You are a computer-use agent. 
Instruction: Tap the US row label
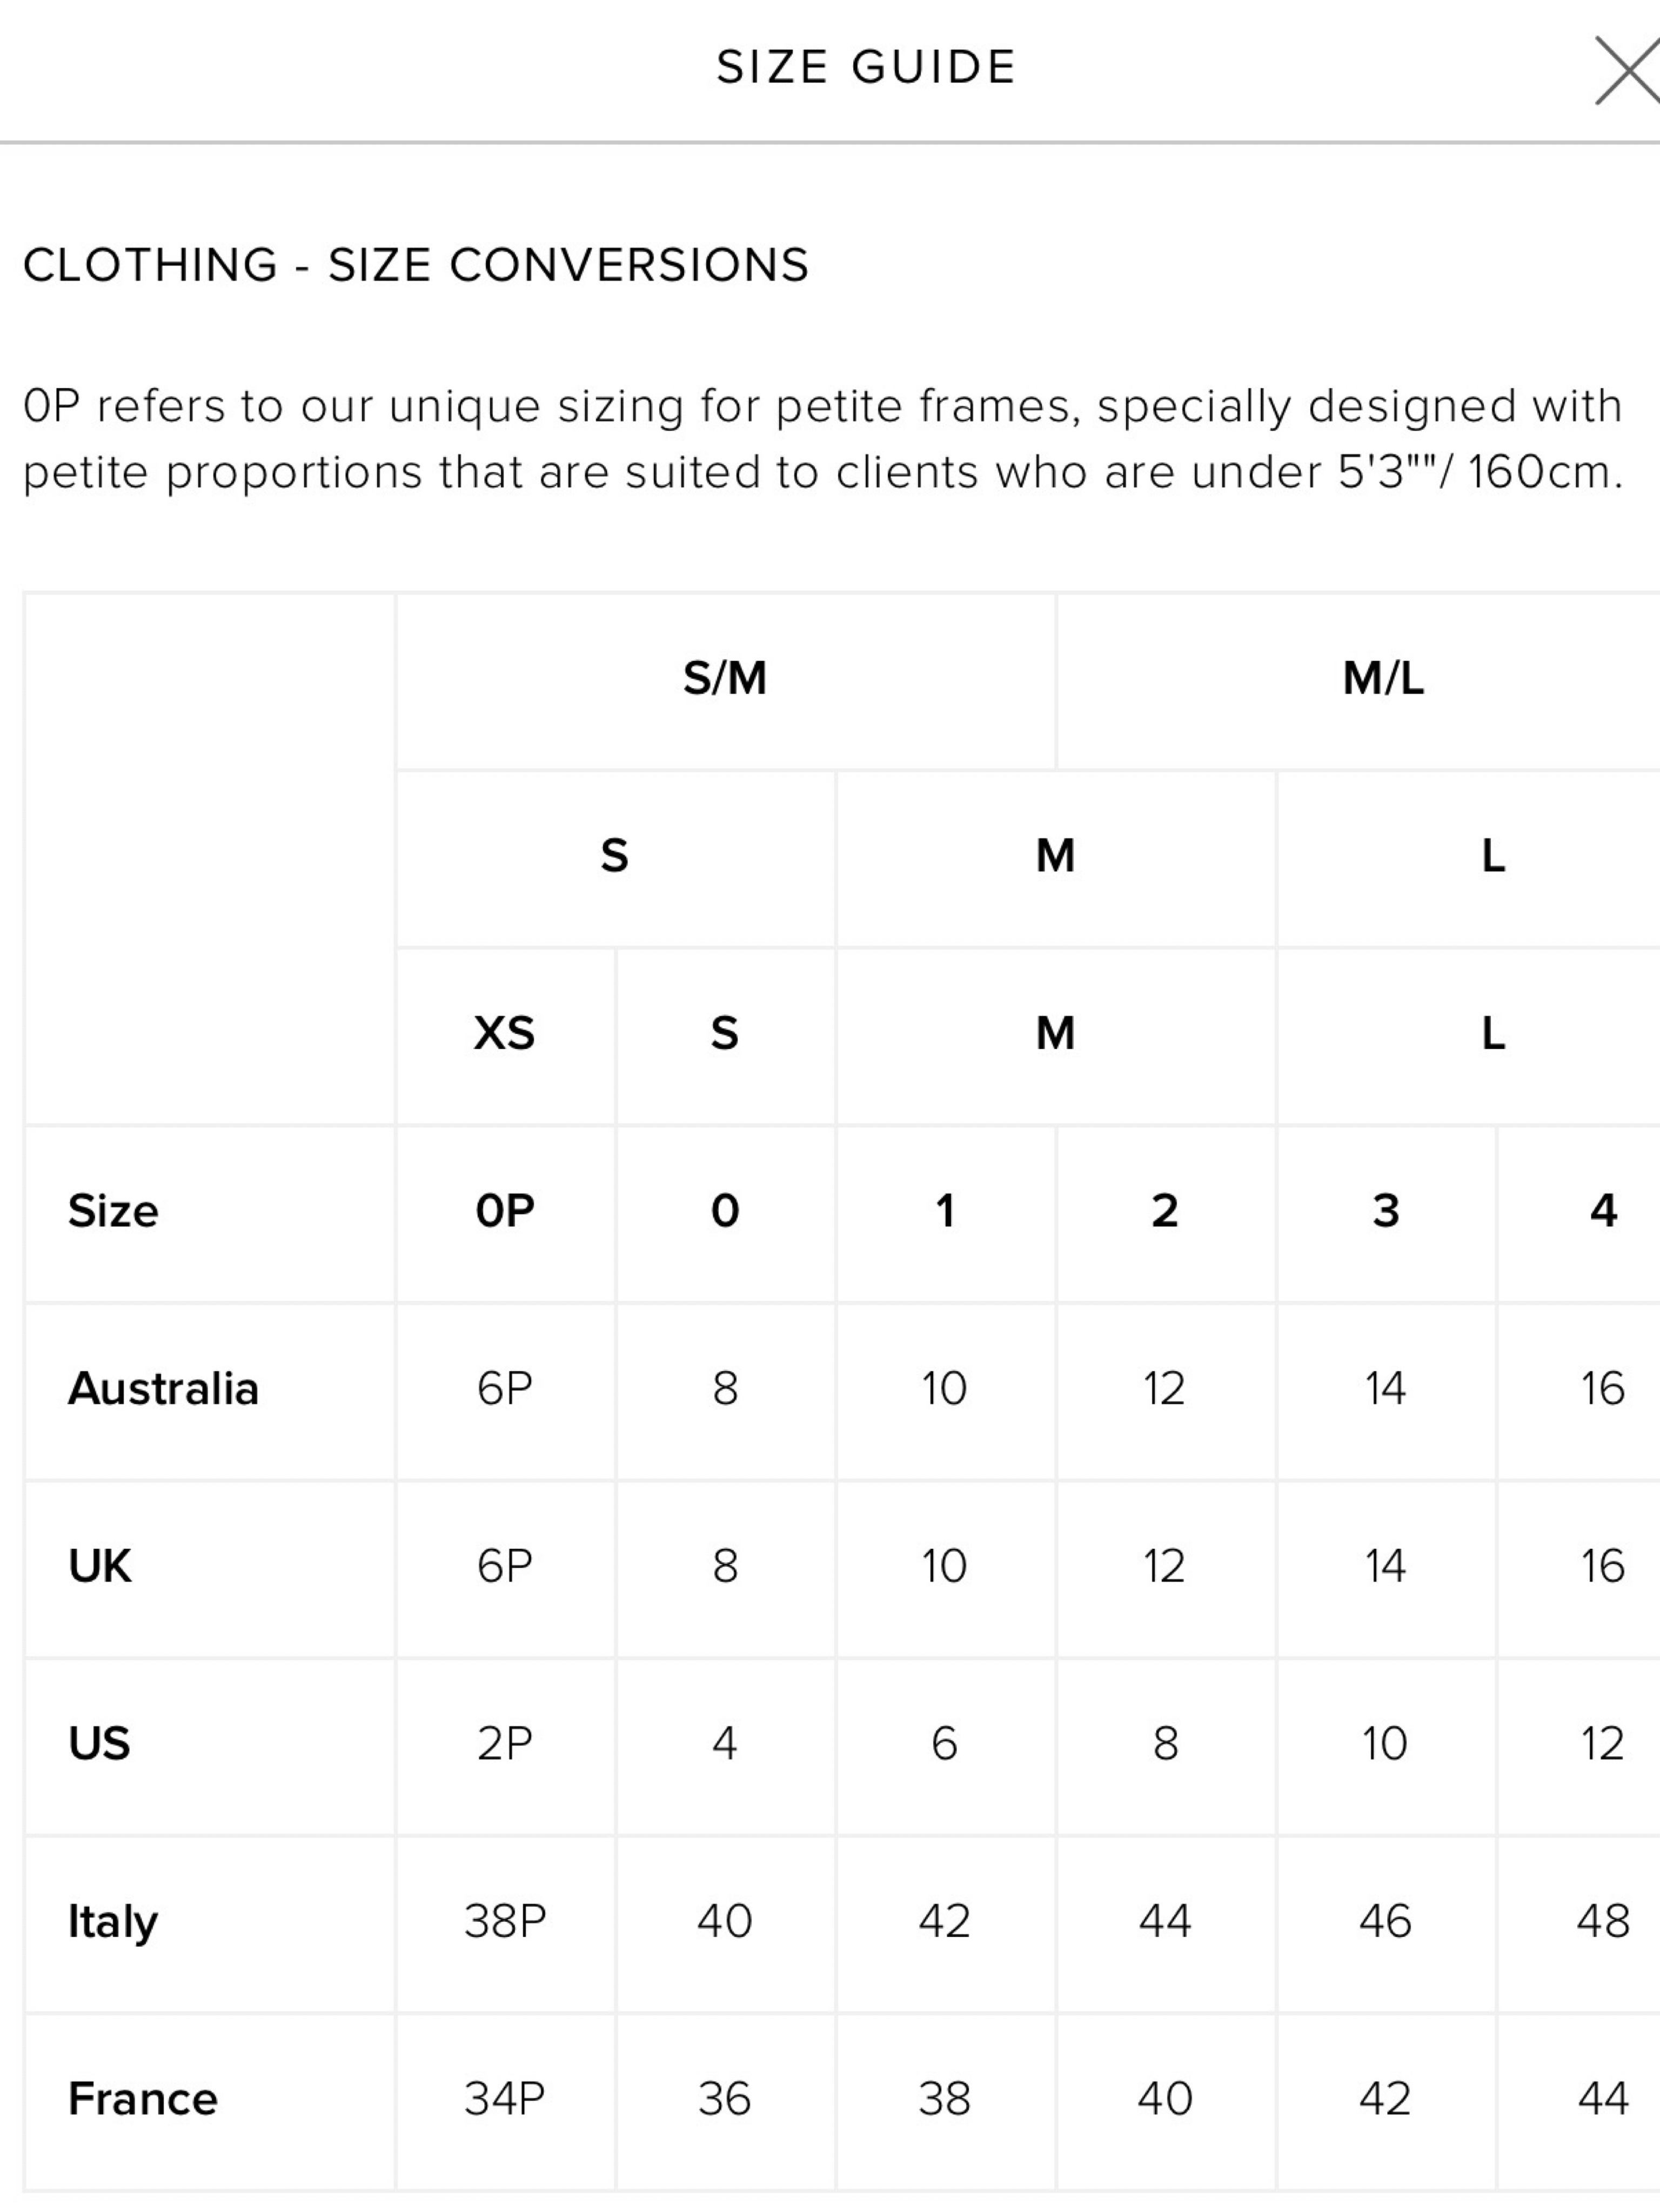[x=99, y=1744]
